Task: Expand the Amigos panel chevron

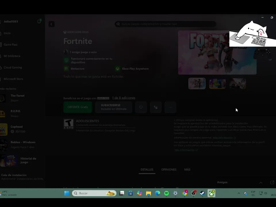Action: [x=261, y=183]
